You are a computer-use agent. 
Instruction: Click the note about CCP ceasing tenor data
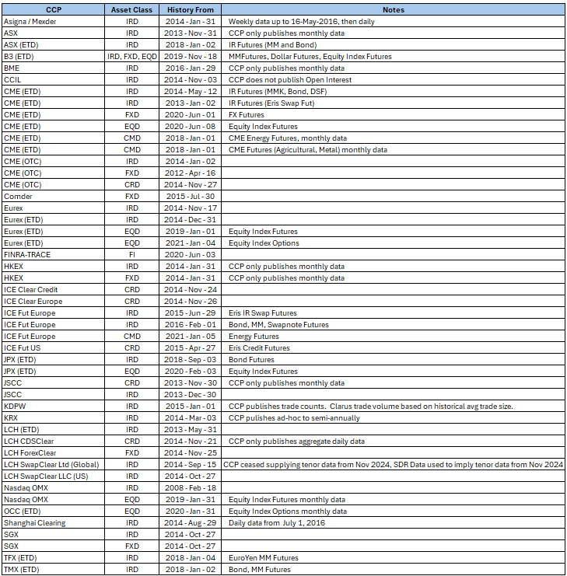(394, 465)
